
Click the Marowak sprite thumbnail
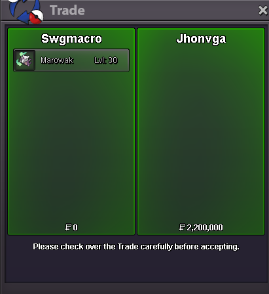[24, 60]
